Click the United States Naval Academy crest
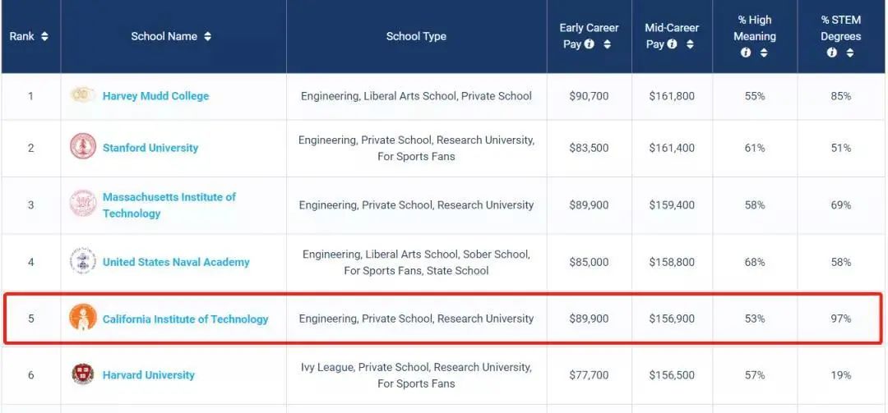Screen dimensions: 888x413 point(83,262)
